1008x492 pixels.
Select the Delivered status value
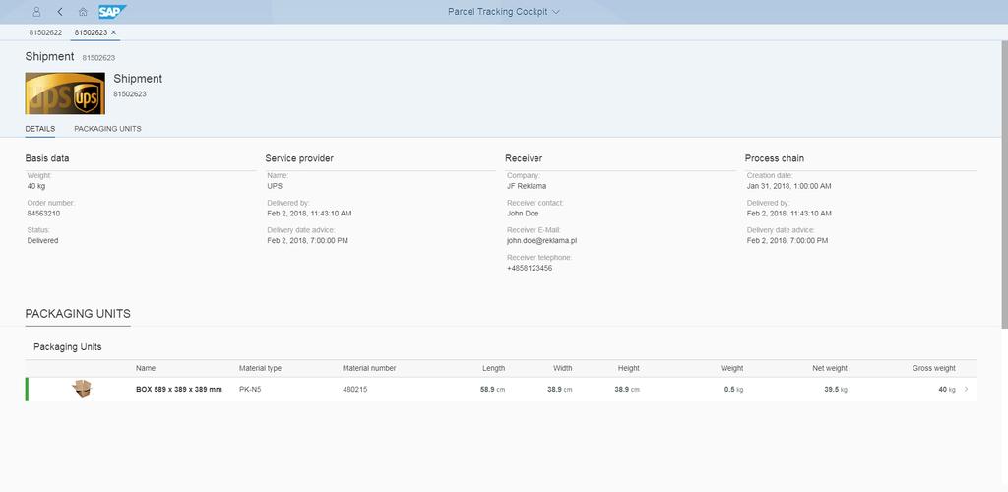42,240
